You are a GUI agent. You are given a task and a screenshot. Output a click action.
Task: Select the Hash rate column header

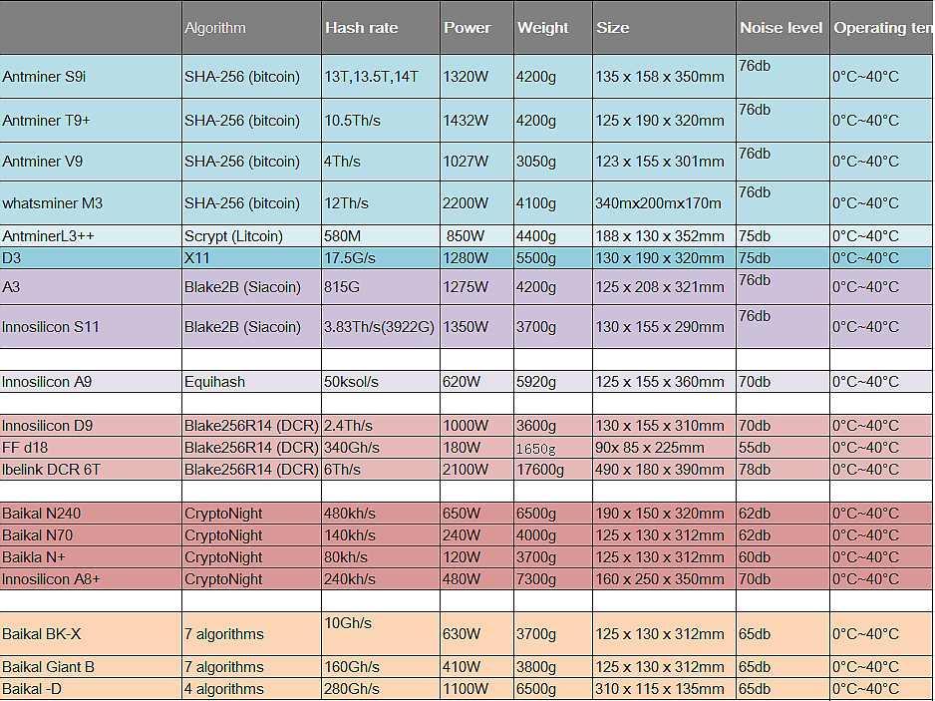tap(381, 28)
